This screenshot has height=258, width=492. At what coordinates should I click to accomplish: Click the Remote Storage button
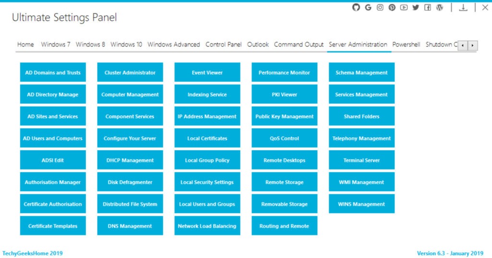click(284, 182)
